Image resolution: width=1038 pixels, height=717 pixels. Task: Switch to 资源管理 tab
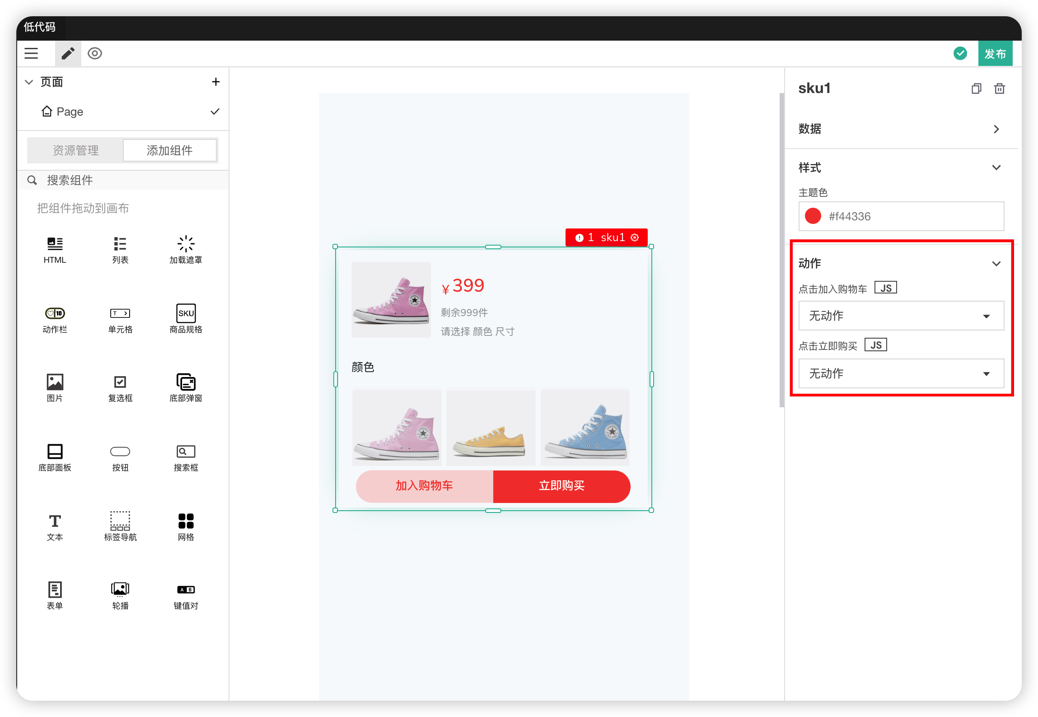tap(75, 150)
